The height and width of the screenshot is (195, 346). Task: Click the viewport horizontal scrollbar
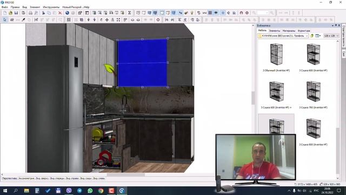point(126,174)
